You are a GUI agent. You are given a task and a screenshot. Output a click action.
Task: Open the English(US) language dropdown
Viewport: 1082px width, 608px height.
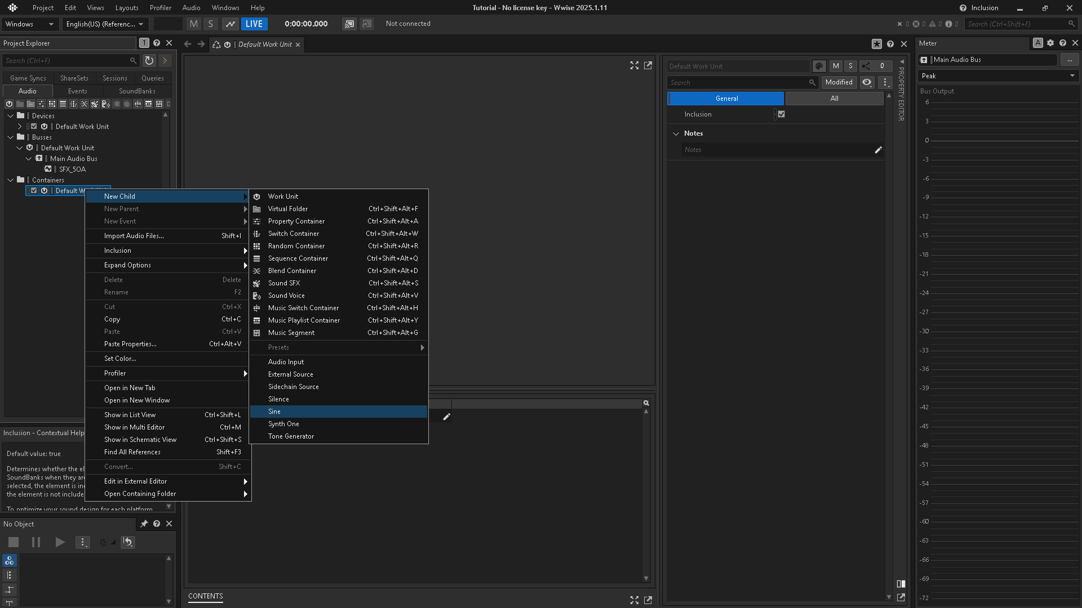coord(105,24)
